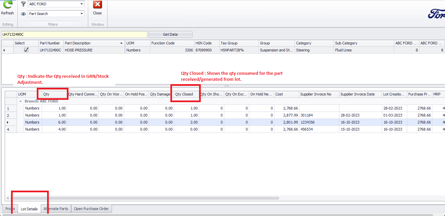The width and height of the screenshot is (445, 216).
Task: Click the Qty Damage column header
Action: coord(161,94)
